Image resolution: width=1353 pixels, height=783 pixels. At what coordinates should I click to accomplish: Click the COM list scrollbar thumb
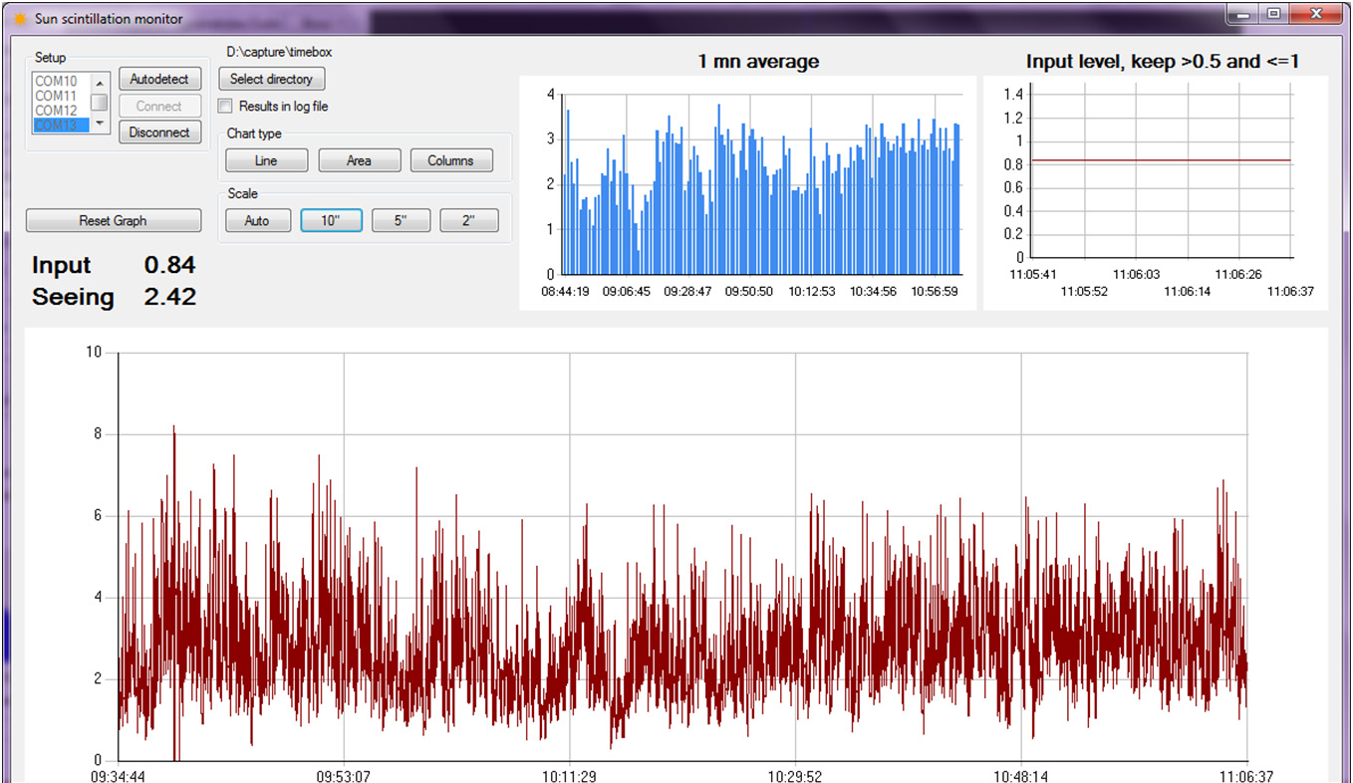pos(100,103)
